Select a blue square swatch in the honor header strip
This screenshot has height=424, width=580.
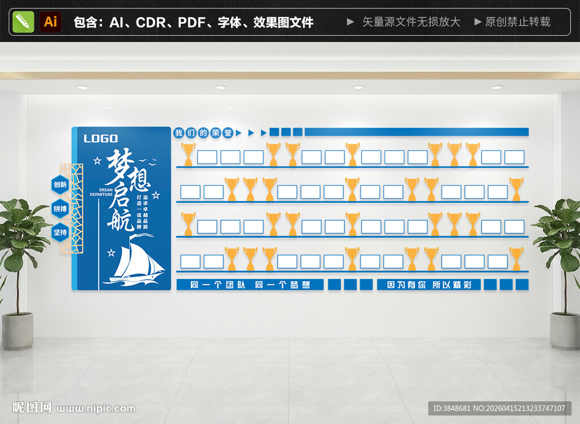pyautogui.click(x=274, y=132)
